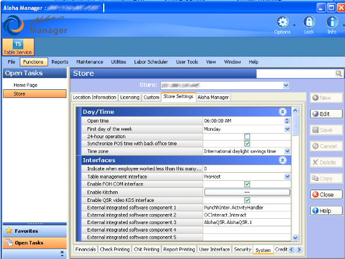
Task: Click Enable Kitchen ellipsis button
Action: click(x=247, y=192)
